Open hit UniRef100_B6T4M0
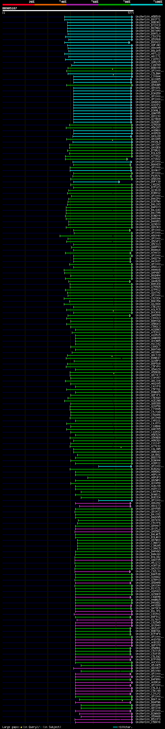 (148, 31)
